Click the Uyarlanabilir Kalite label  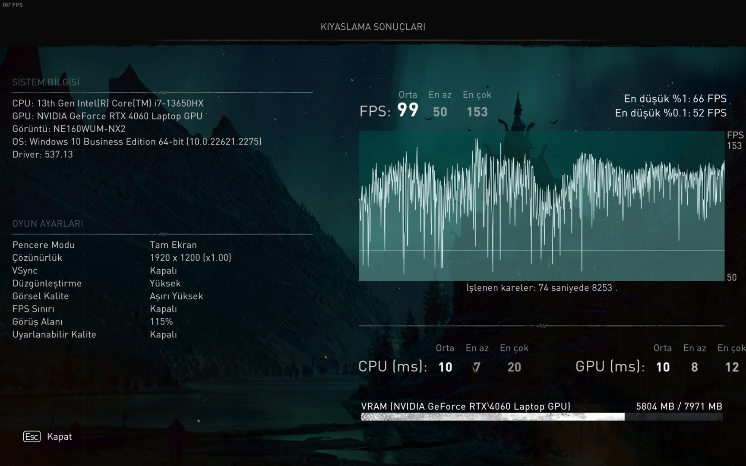pos(54,334)
